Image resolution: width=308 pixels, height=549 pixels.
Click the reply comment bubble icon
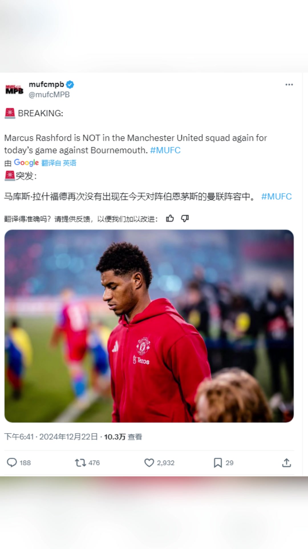[x=12, y=463]
